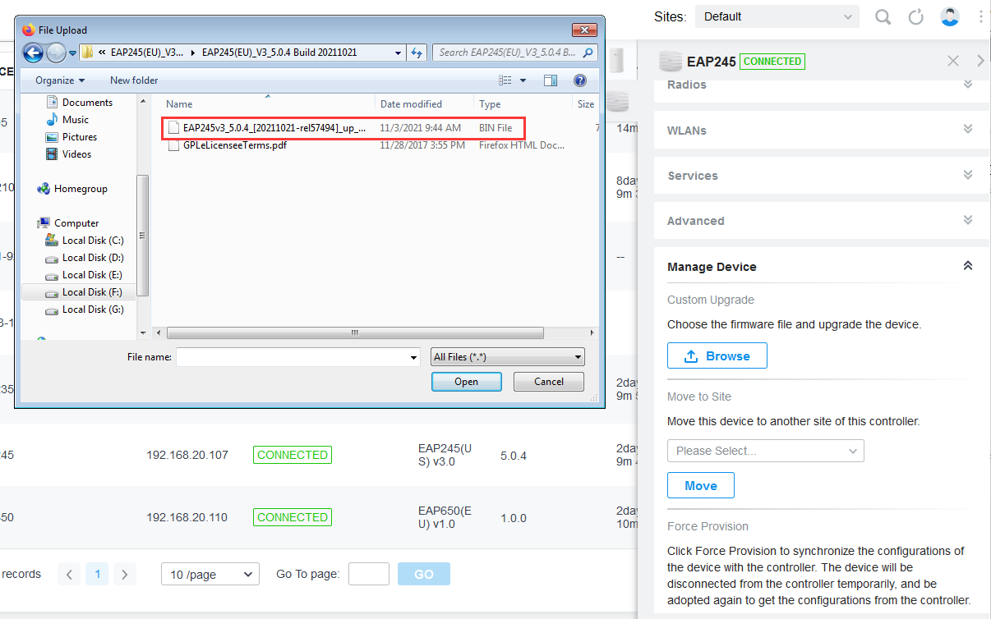Image resolution: width=991 pixels, height=619 pixels.
Task: Click the search magnifier icon in controller header
Action: 883,16
